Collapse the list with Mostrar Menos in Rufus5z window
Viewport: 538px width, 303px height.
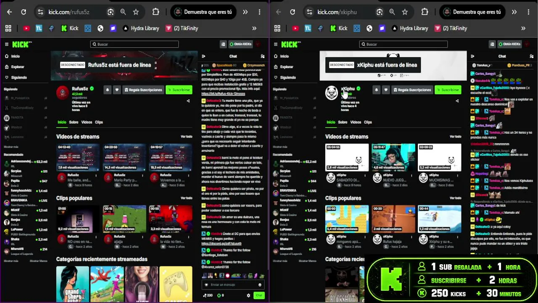coord(38,261)
